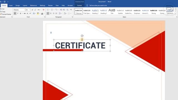Apply the Normal style
178x100 pixels.
(78, 11)
